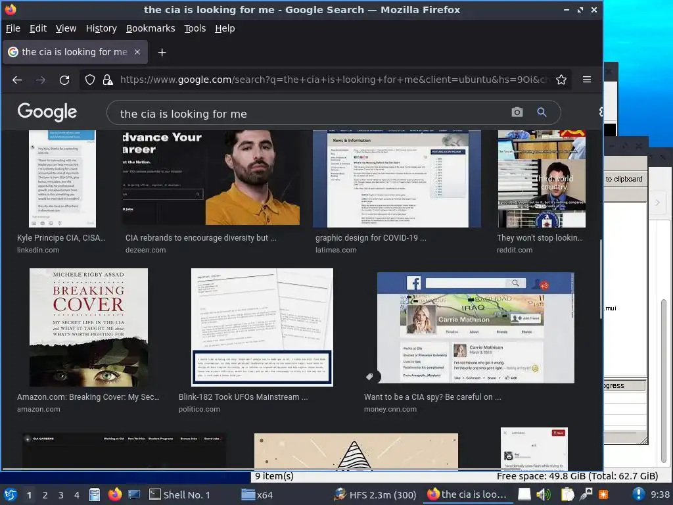Click the amazon.com source text

[x=39, y=409]
